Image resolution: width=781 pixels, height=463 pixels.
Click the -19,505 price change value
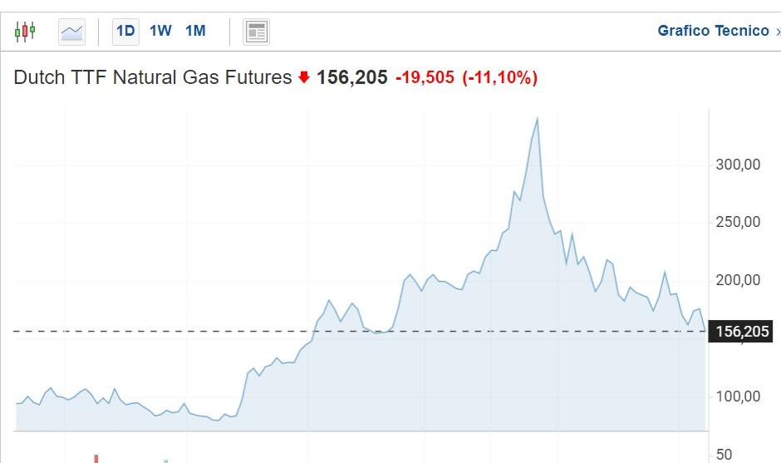425,77
